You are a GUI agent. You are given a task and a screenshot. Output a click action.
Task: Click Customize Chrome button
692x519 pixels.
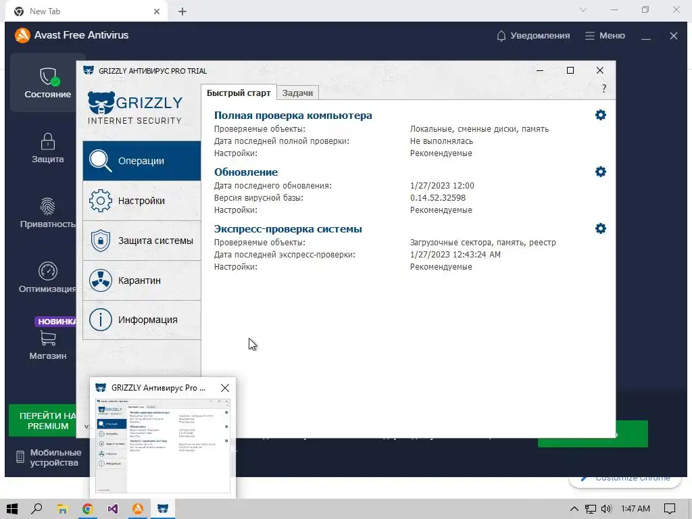click(625, 478)
